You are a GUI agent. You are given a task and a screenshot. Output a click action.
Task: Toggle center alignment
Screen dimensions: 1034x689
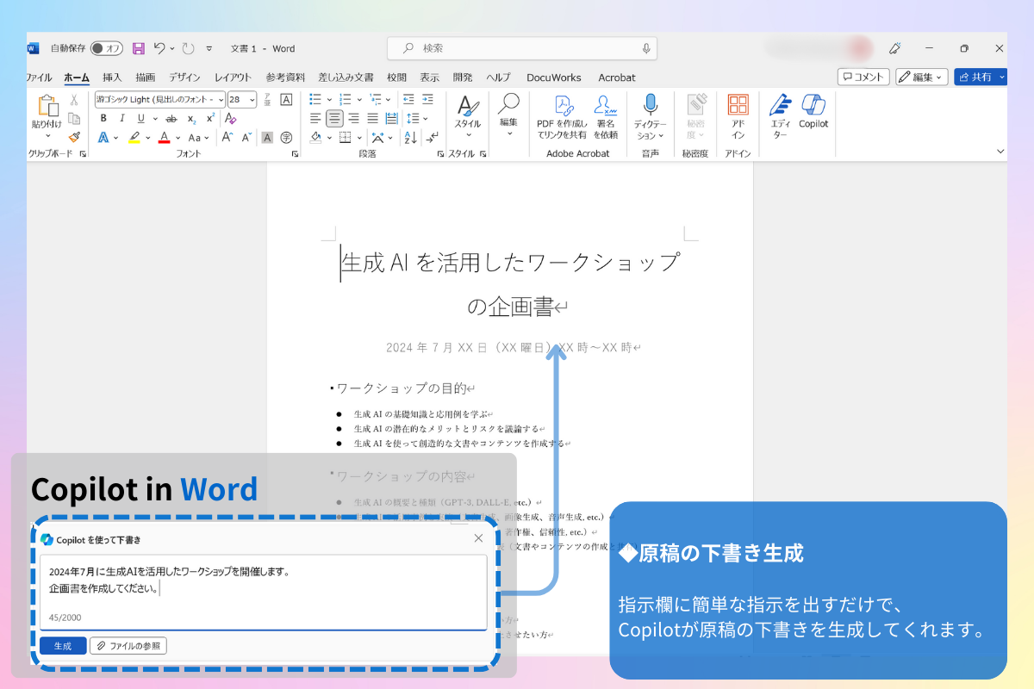pos(334,118)
